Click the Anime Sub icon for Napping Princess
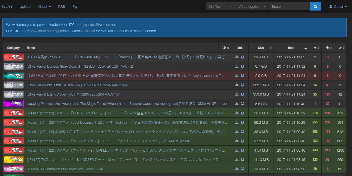The image size is (352, 176). [x=13, y=104]
